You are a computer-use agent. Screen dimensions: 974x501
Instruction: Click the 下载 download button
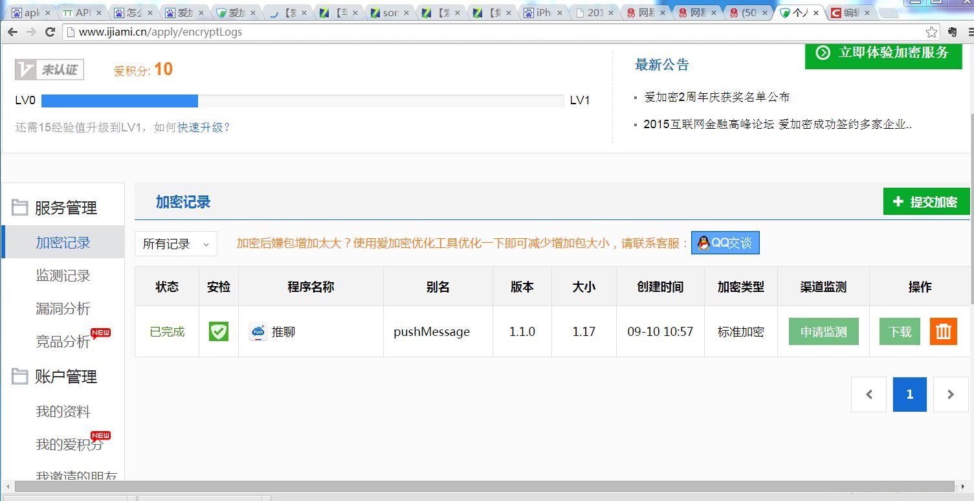coord(900,331)
